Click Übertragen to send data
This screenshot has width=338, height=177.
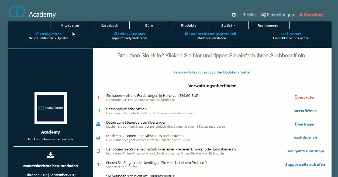305,124
